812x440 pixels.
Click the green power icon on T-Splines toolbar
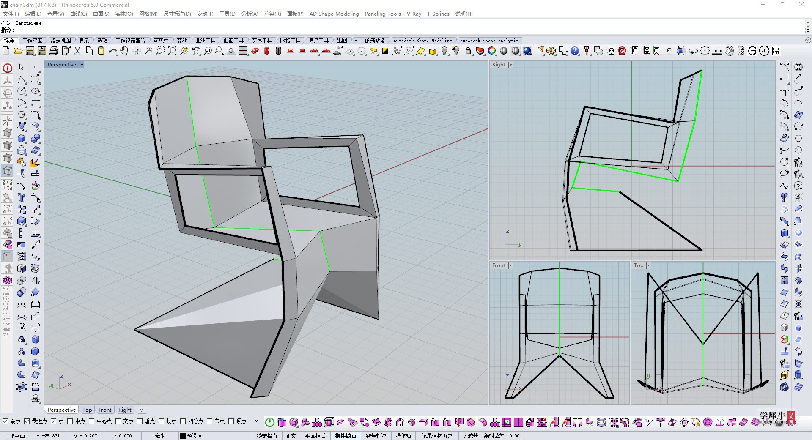tap(269, 422)
